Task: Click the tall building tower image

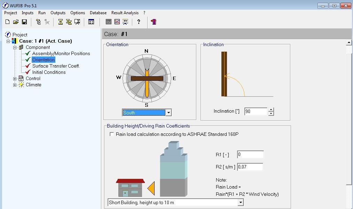Action: pyautogui.click(x=174, y=169)
